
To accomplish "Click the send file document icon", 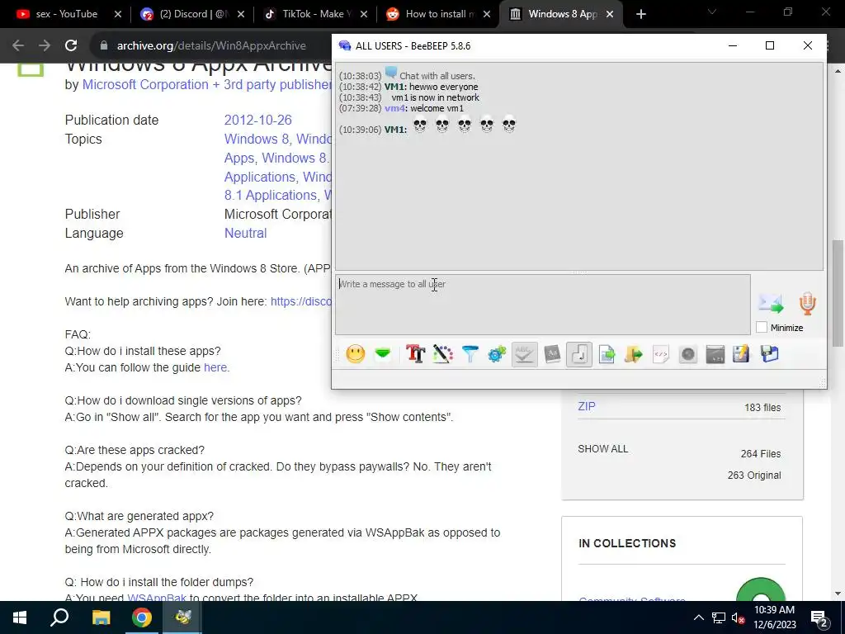I will pyautogui.click(x=607, y=354).
